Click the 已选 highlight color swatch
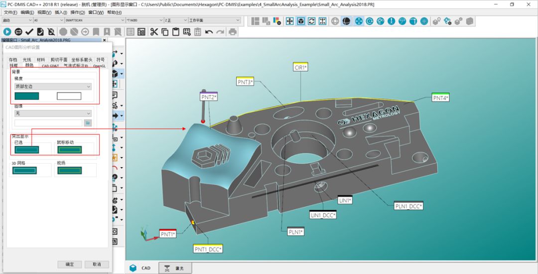The height and width of the screenshot is (274, 538). tap(27, 150)
